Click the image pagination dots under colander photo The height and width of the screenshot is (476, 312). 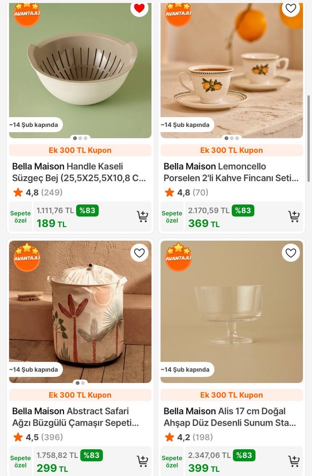(x=80, y=138)
